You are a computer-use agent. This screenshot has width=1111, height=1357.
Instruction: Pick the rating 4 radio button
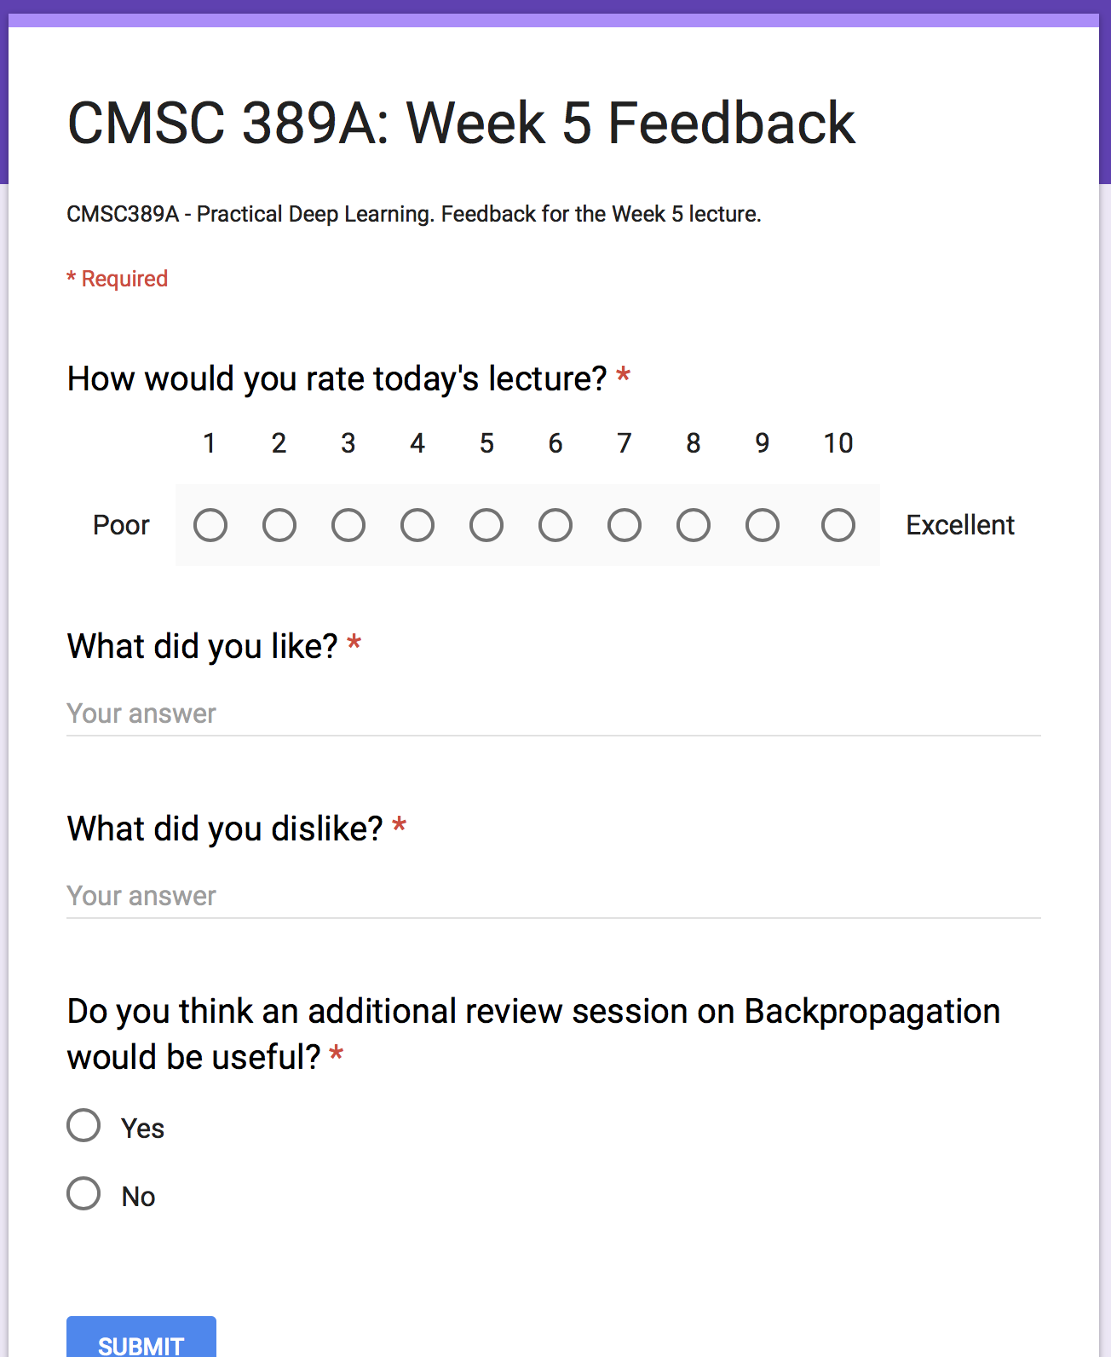417,525
